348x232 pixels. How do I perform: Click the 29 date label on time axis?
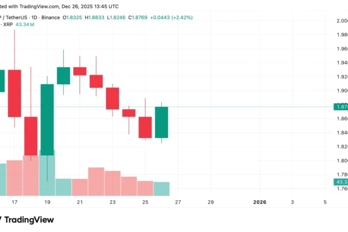tap(211, 202)
